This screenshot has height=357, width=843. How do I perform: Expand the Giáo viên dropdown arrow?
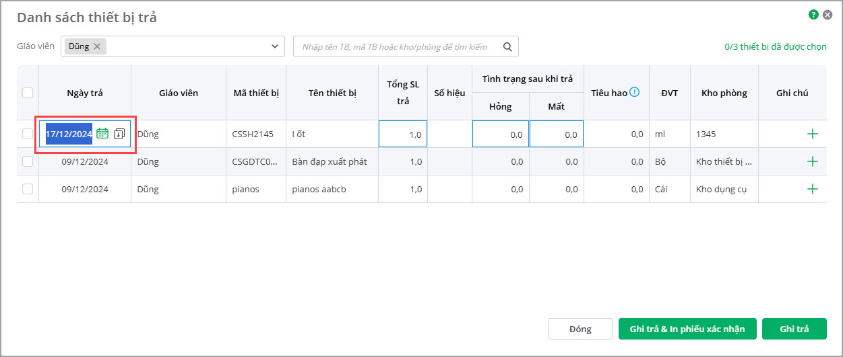click(x=274, y=46)
